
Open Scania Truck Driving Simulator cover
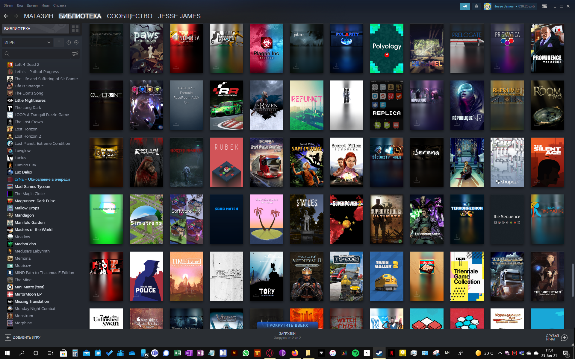[267, 162]
